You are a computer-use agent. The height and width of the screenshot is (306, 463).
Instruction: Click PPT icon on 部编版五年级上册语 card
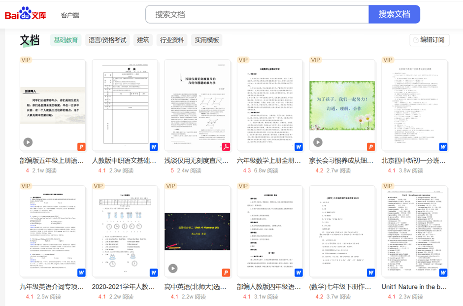point(81,147)
